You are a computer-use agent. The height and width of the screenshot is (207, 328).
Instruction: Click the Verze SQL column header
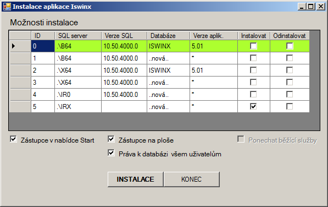point(124,36)
